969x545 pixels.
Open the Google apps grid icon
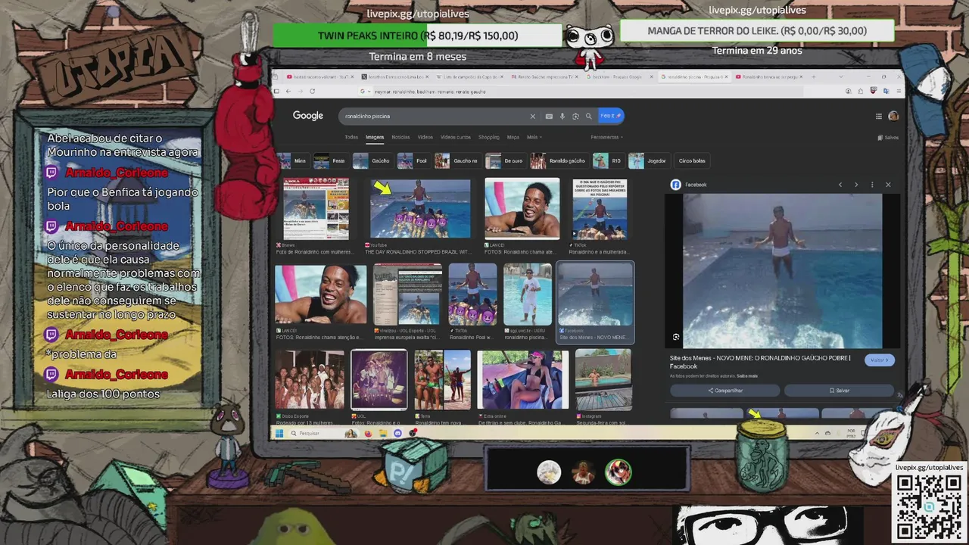point(879,116)
